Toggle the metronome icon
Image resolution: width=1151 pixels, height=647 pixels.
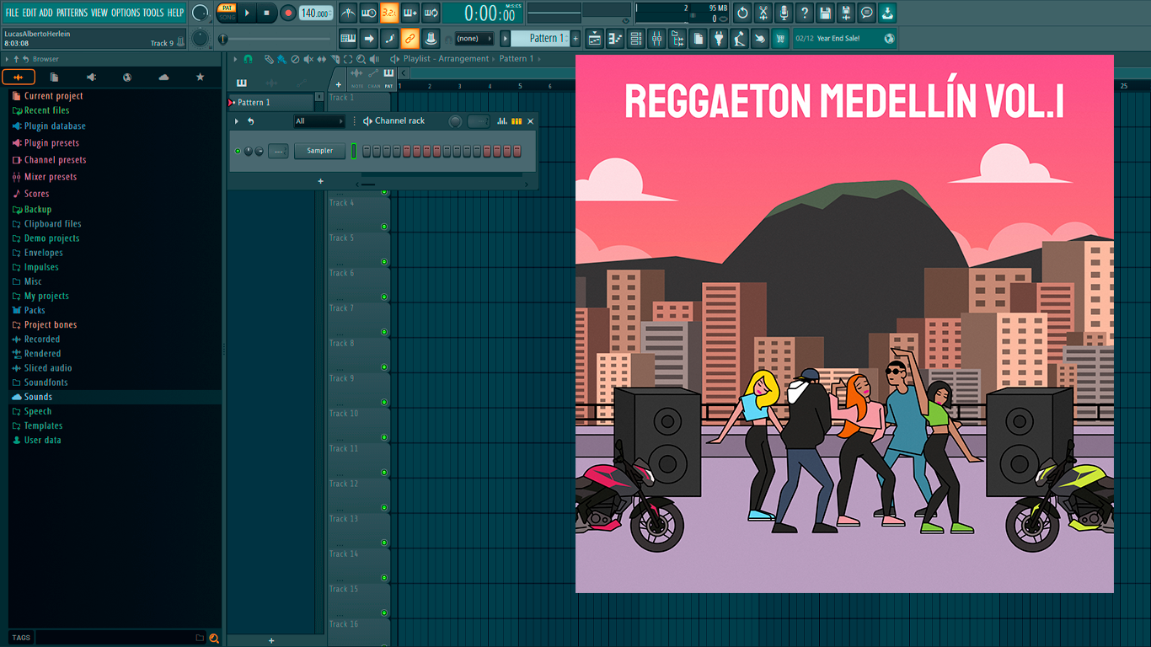(348, 13)
